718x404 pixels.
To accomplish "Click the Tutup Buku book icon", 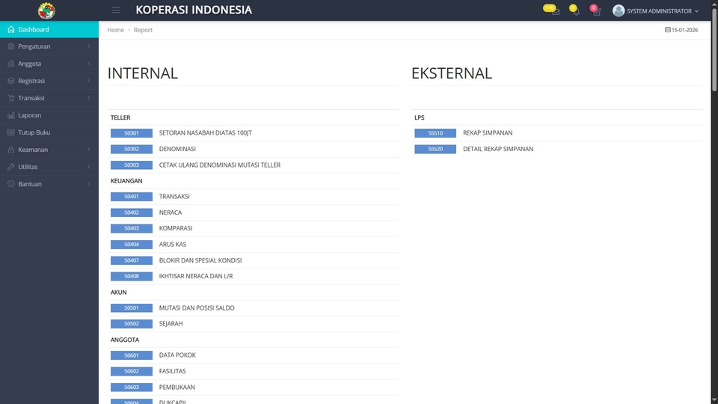I will (x=11, y=132).
